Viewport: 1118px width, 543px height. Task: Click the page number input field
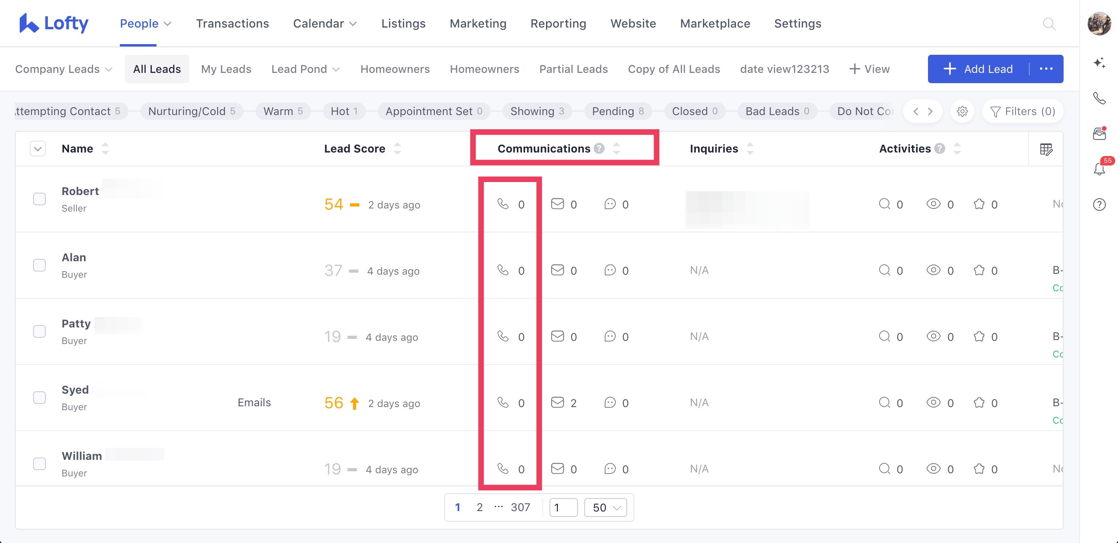563,508
